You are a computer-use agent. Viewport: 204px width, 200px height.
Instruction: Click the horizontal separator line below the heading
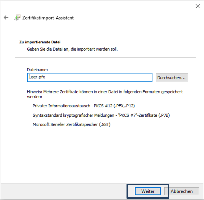pyautogui.click(x=105, y=57)
